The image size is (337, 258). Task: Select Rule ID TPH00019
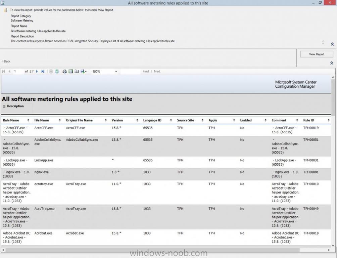click(311, 128)
